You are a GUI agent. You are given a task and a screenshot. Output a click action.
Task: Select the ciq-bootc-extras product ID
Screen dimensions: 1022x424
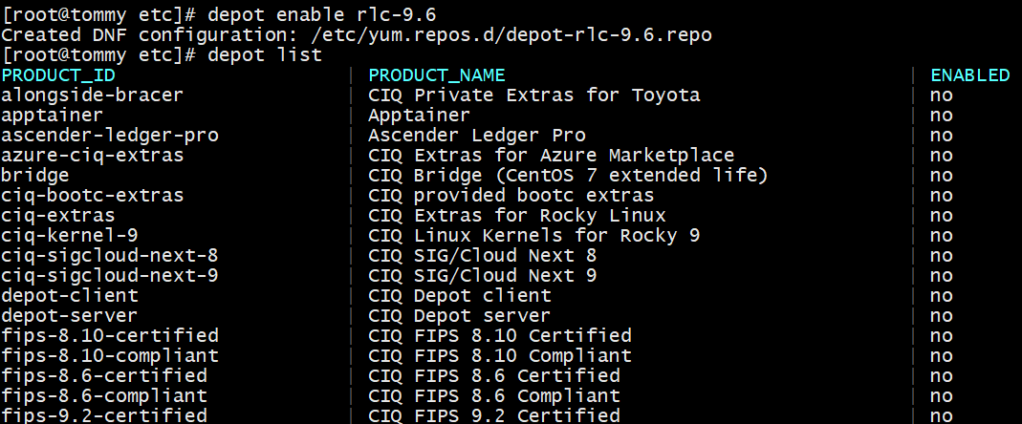point(92,195)
